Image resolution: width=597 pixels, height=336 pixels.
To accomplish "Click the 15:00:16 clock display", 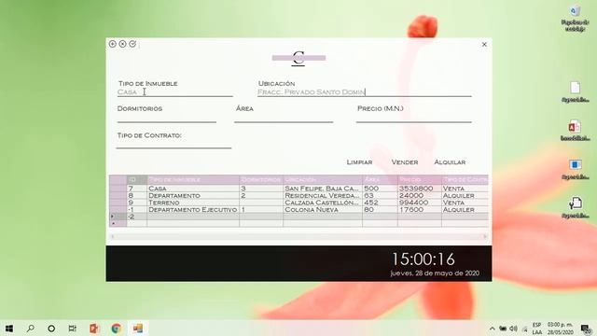I will 423,259.
